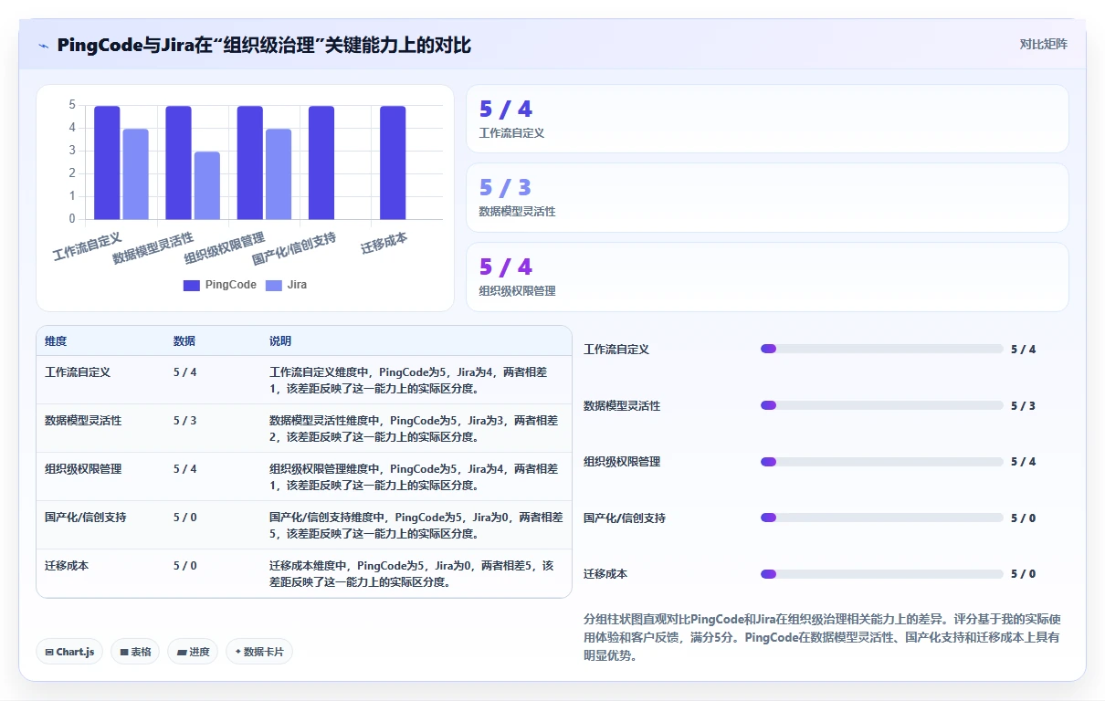This screenshot has width=1105, height=701.
Task: Click the main title PingCode与Jira在“组织级治理”
Action: (264, 45)
